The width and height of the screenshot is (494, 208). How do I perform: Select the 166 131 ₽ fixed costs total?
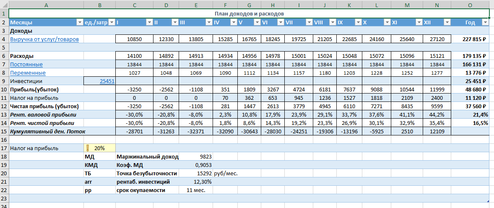tap(470, 64)
